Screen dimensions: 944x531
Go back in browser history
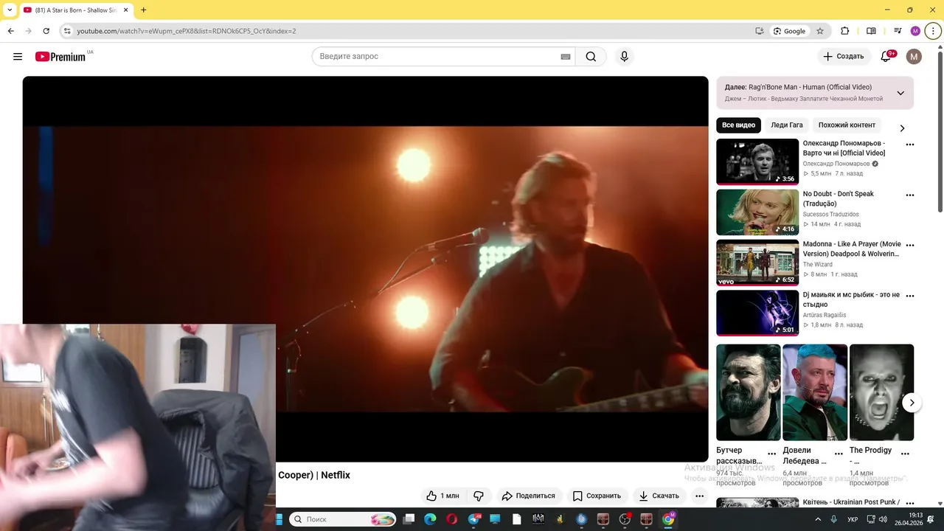[10, 31]
